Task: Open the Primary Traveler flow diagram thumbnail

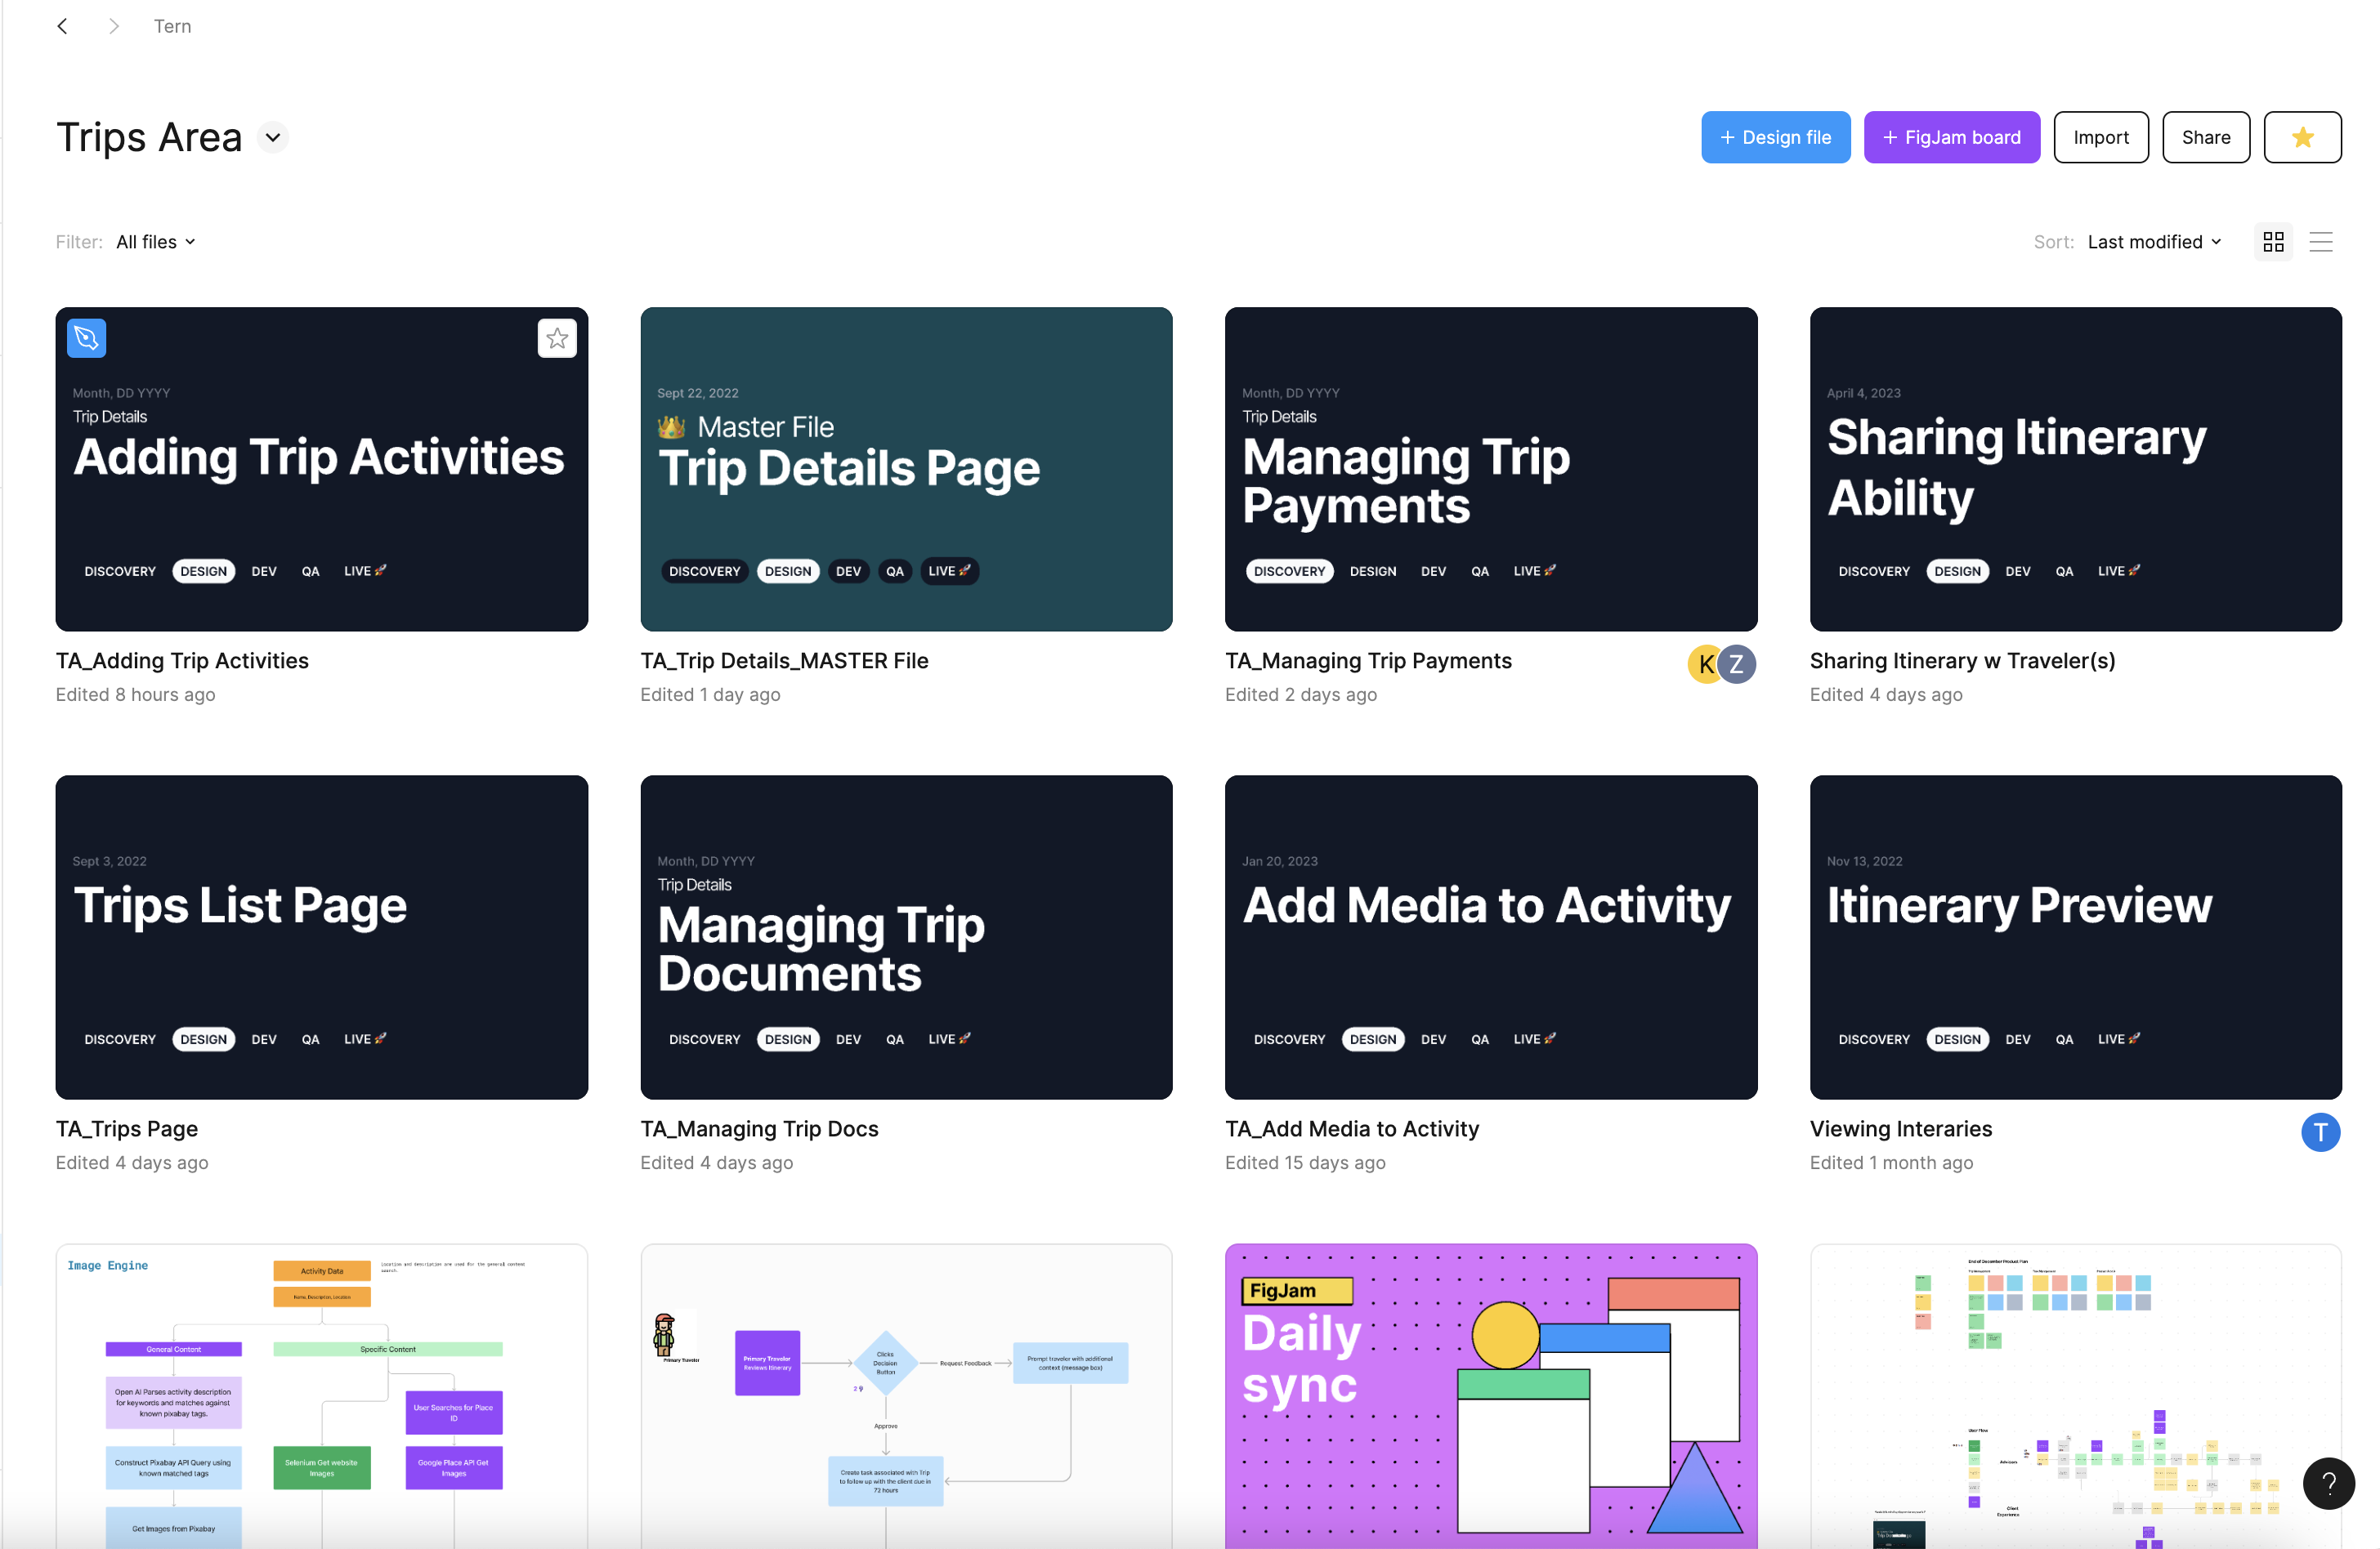Action: [x=906, y=1396]
